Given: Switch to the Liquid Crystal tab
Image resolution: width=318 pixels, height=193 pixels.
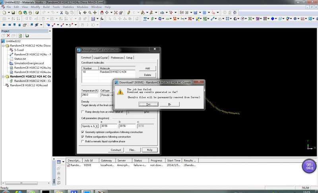Looking at the screenshot, I should click(x=101, y=58).
